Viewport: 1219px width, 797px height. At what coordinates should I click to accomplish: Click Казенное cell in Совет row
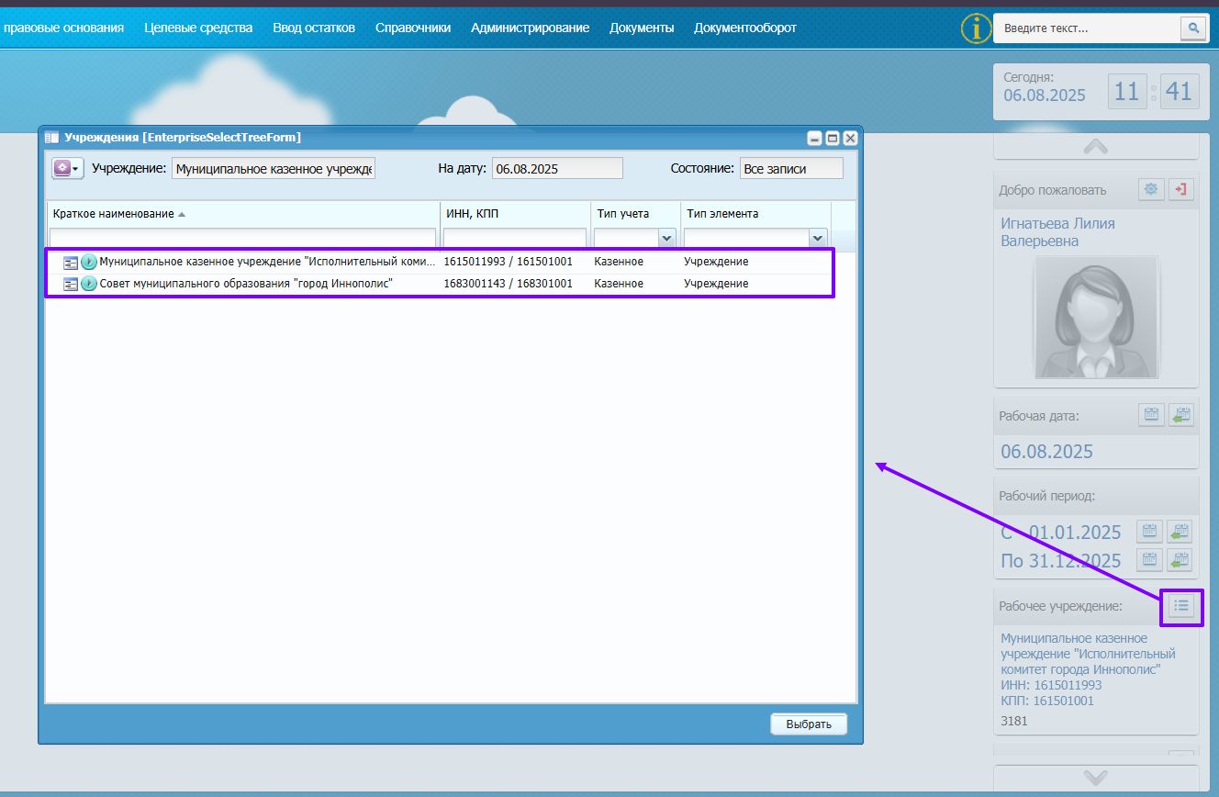click(x=619, y=284)
